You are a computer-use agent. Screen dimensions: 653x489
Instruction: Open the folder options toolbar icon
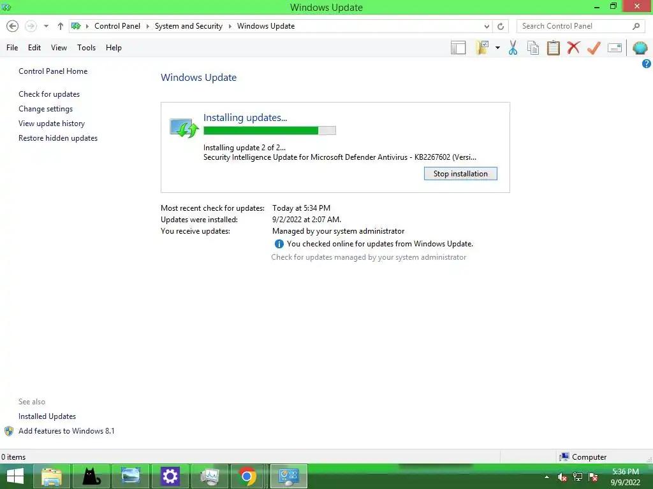(x=482, y=48)
